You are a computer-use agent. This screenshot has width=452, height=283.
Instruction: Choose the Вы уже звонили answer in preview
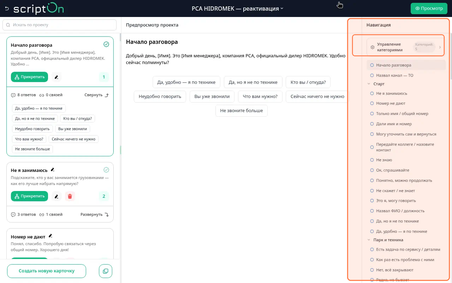(x=212, y=96)
